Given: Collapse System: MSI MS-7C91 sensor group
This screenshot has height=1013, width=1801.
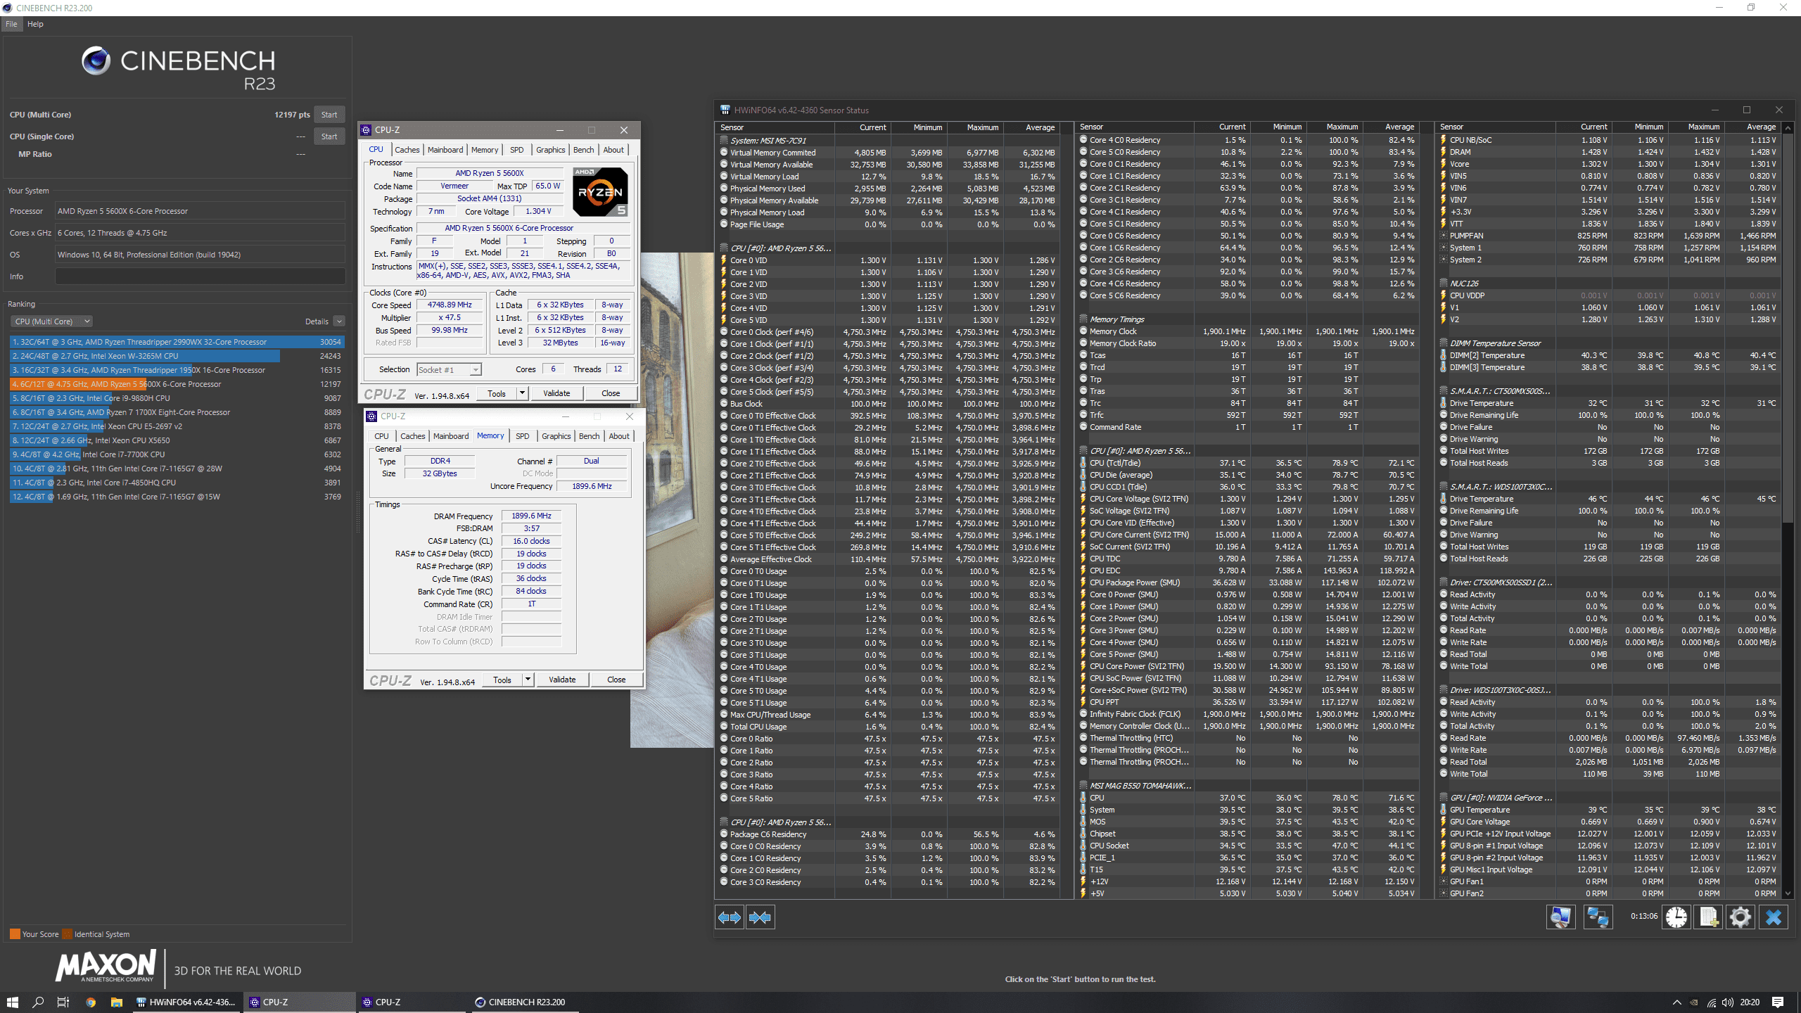Looking at the screenshot, I should (724, 140).
